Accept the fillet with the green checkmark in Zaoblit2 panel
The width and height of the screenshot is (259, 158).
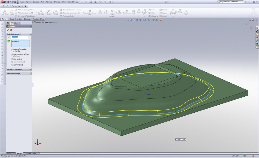coord(8,30)
